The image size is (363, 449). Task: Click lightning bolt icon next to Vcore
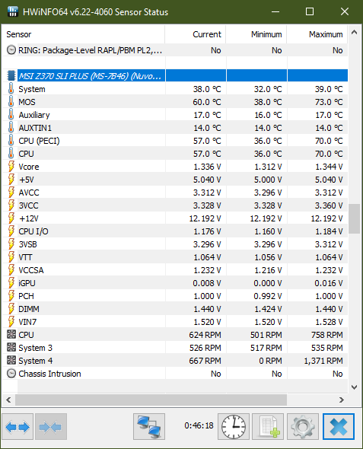tap(11, 167)
